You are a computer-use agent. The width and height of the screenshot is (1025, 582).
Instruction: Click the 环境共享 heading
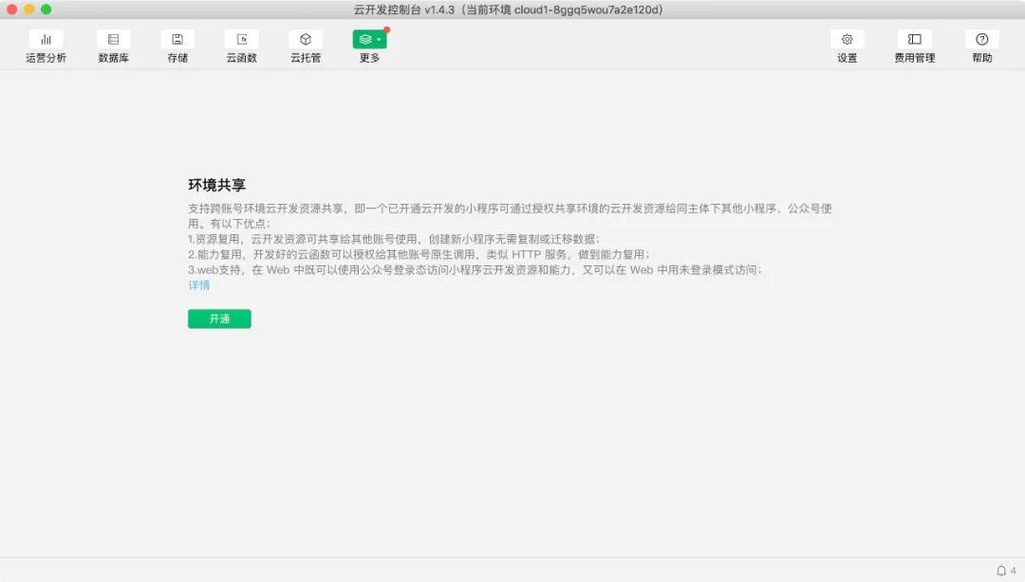pos(217,184)
